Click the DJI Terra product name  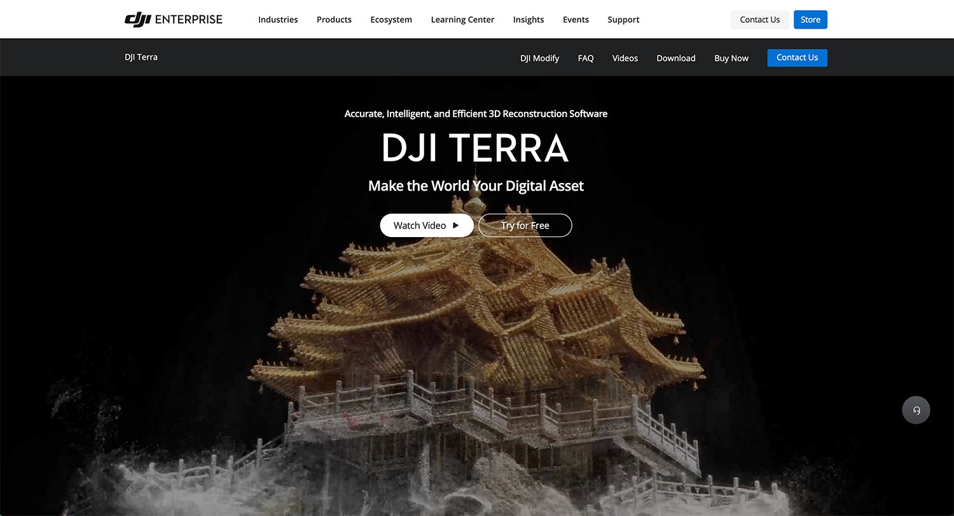141,57
